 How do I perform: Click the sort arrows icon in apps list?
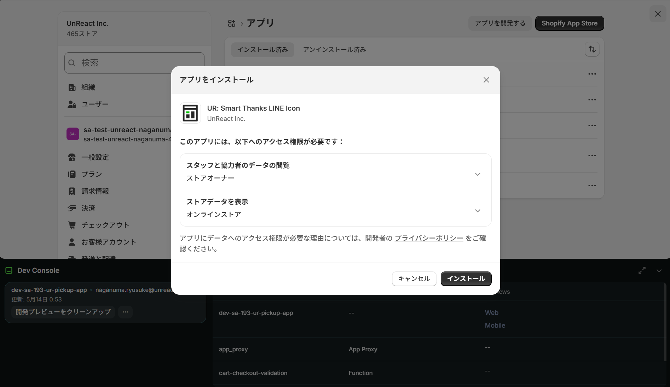pos(592,49)
